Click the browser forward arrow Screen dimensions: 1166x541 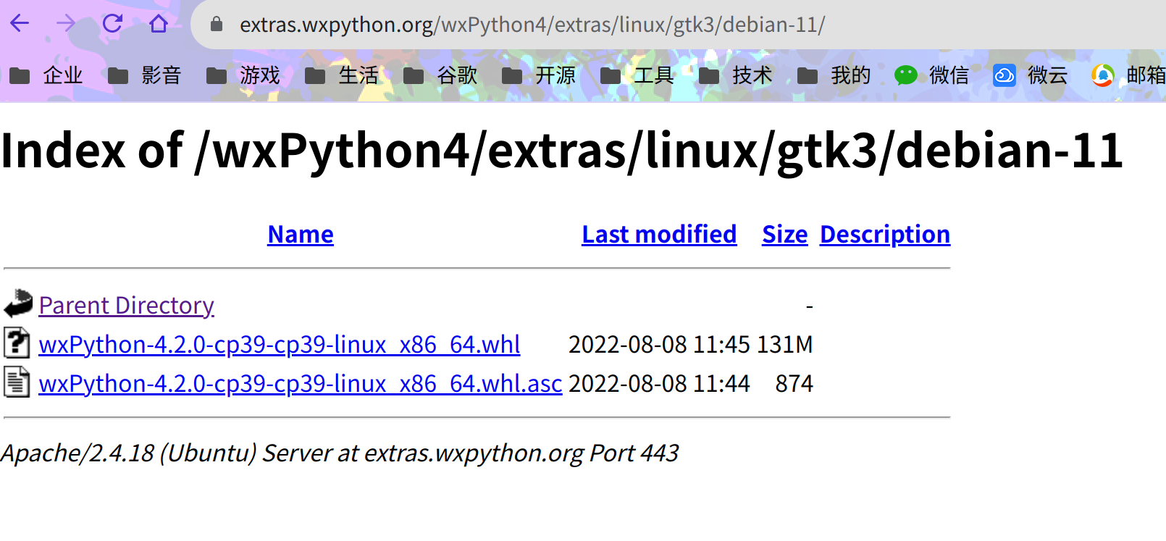pyautogui.click(x=66, y=24)
